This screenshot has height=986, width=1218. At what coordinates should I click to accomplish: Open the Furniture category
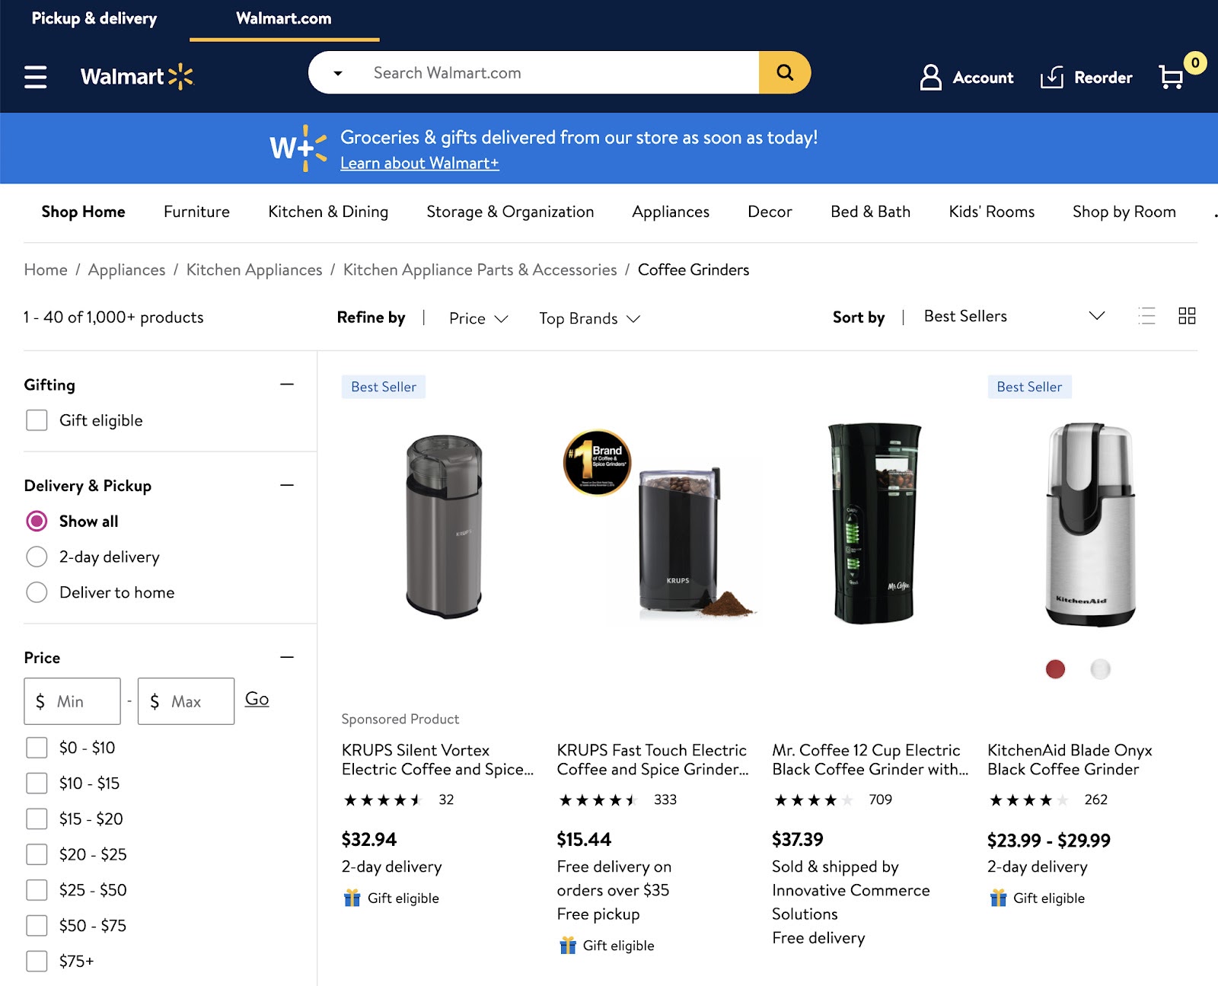[196, 212]
